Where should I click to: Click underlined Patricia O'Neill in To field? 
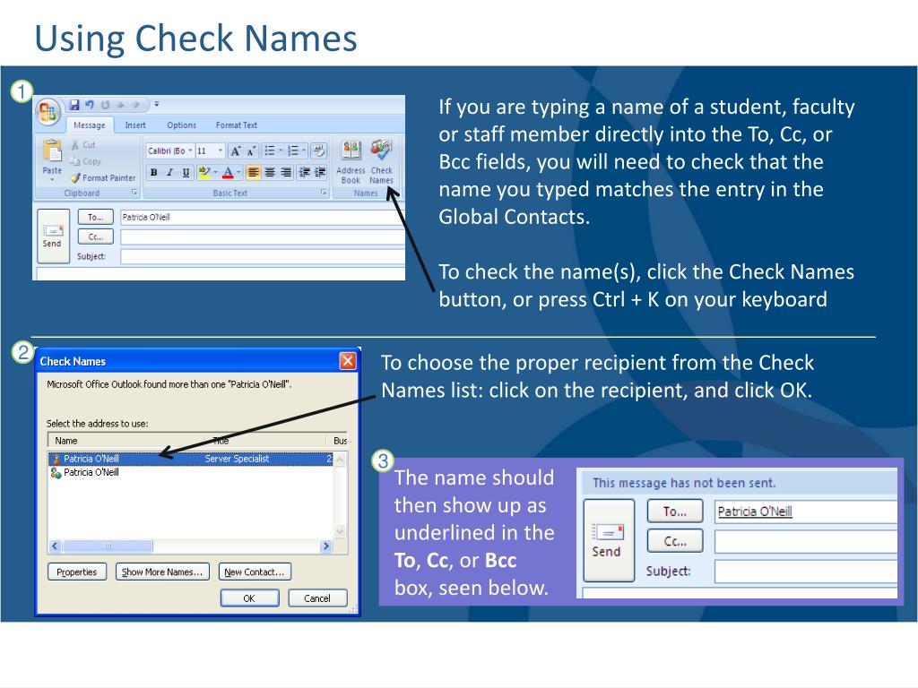coord(755,512)
